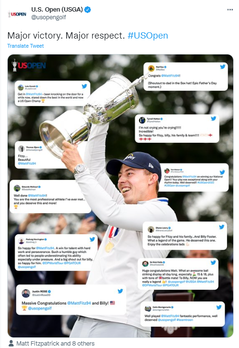
Task: Click the Twitter bird in Tyrrell Hatton's card
Action: [214, 119]
